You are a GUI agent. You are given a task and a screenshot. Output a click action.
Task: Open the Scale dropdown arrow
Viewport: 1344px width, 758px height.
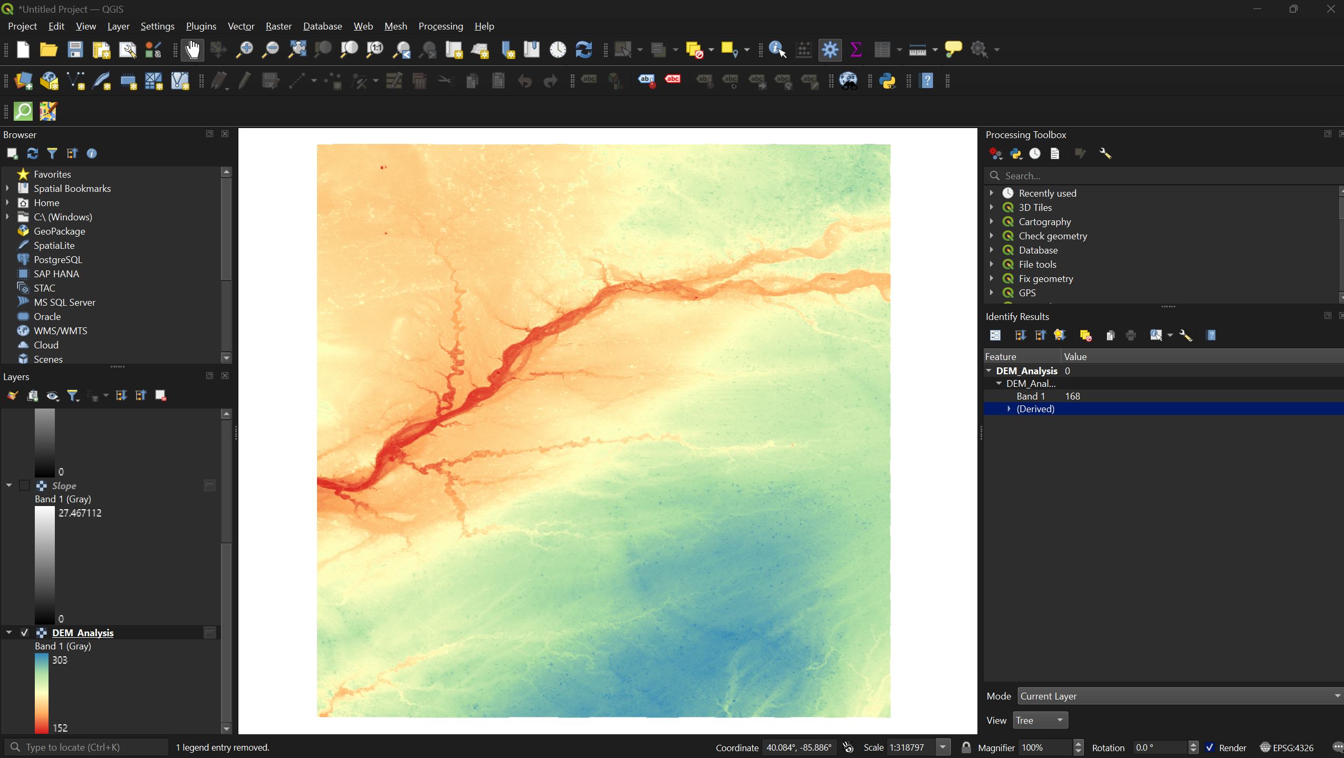943,747
